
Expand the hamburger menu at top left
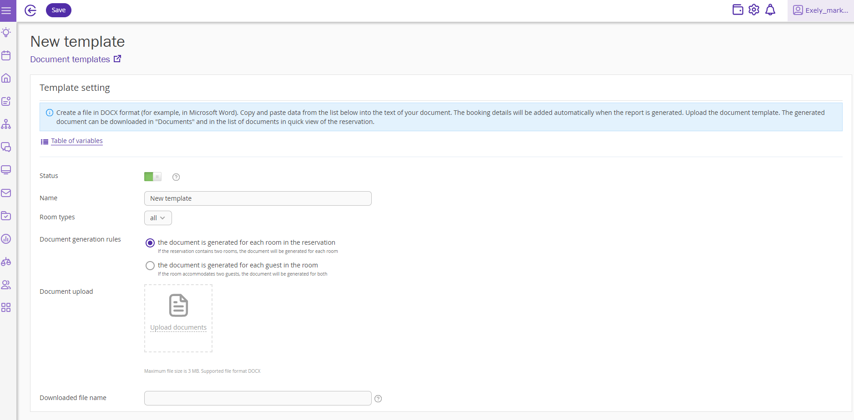pyautogui.click(x=7, y=10)
